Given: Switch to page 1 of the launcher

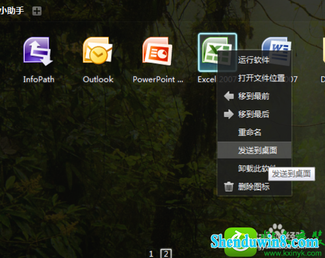Looking at the screenshot, I should pyautogui.click(x=151, y=253).
